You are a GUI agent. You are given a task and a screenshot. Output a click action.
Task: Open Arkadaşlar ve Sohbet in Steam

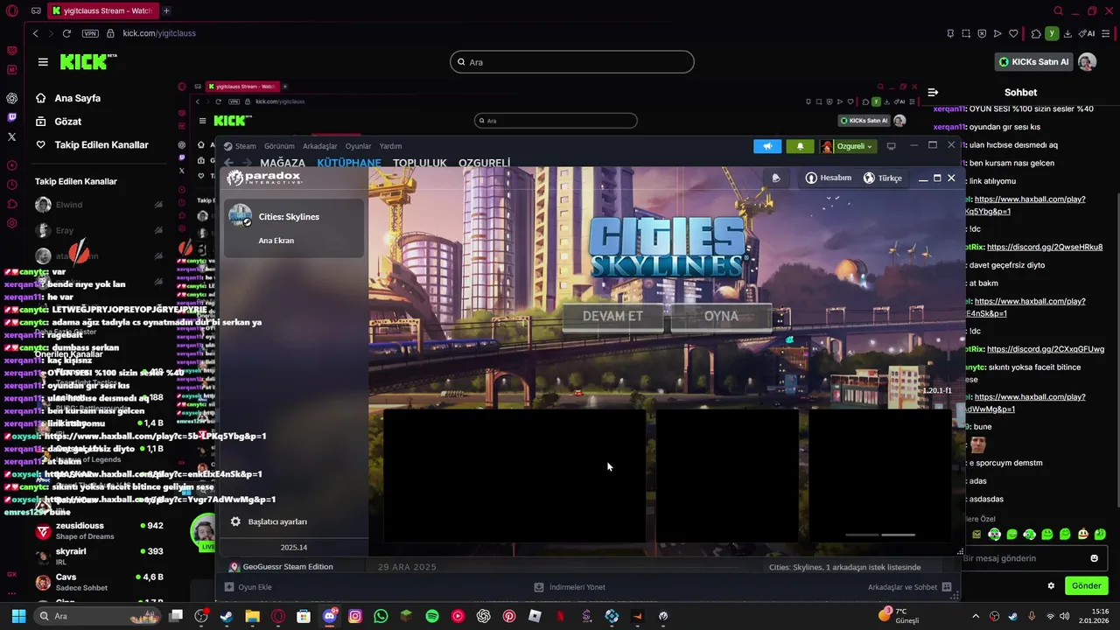pos(909,587)
